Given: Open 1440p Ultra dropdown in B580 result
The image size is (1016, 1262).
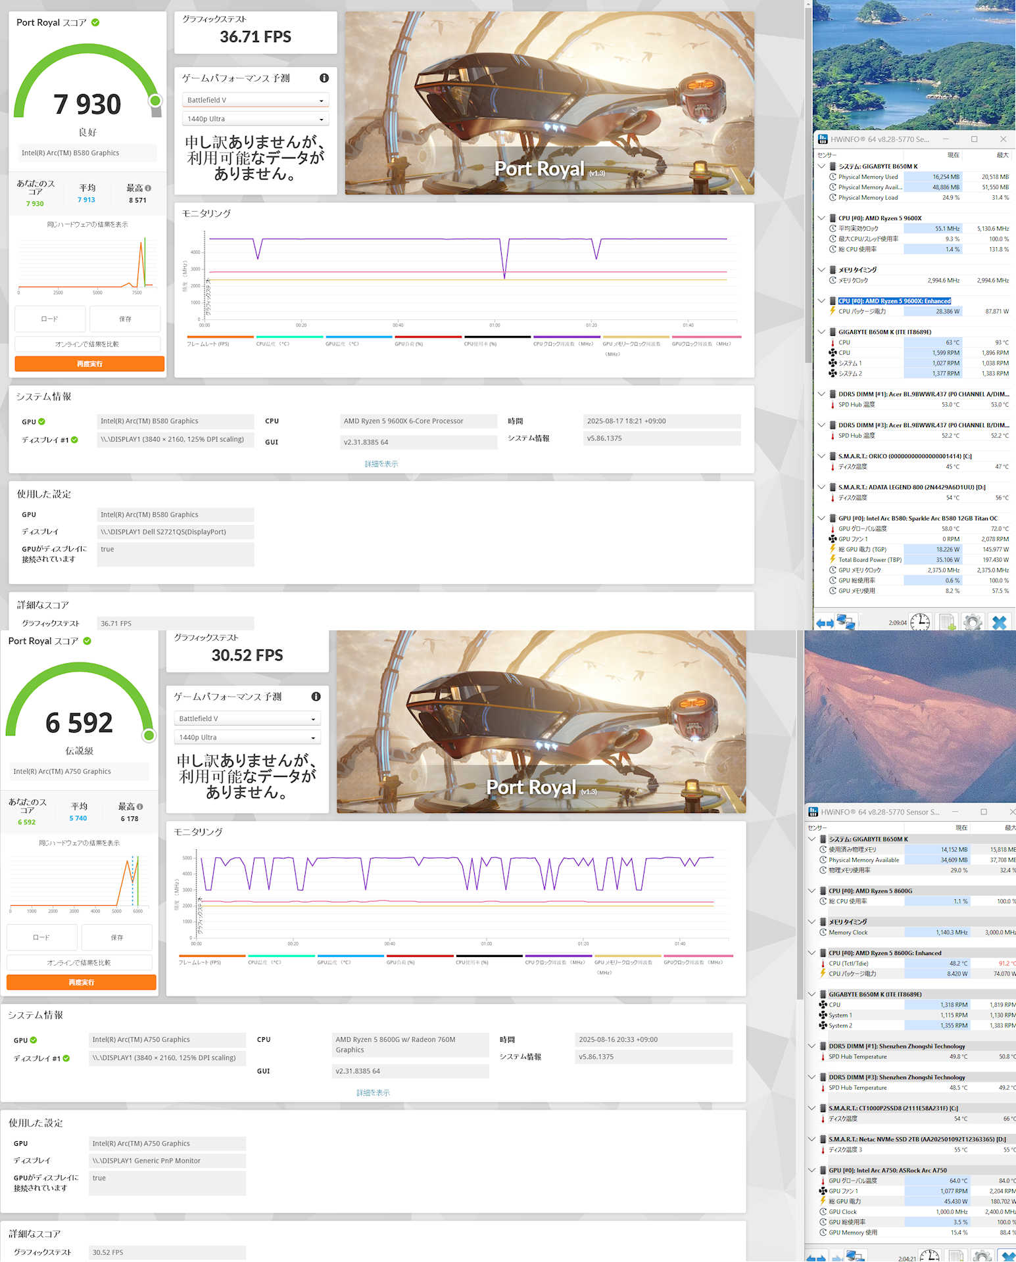Looking at the screenshot, I should (255, 119).
